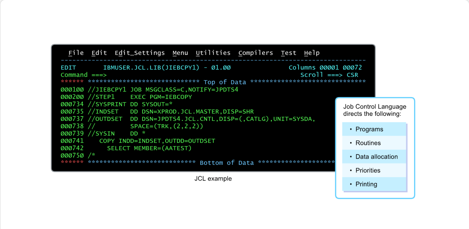Click the Job Control Language directs heading
The image size is (469, 229).
tap(374, 110)
